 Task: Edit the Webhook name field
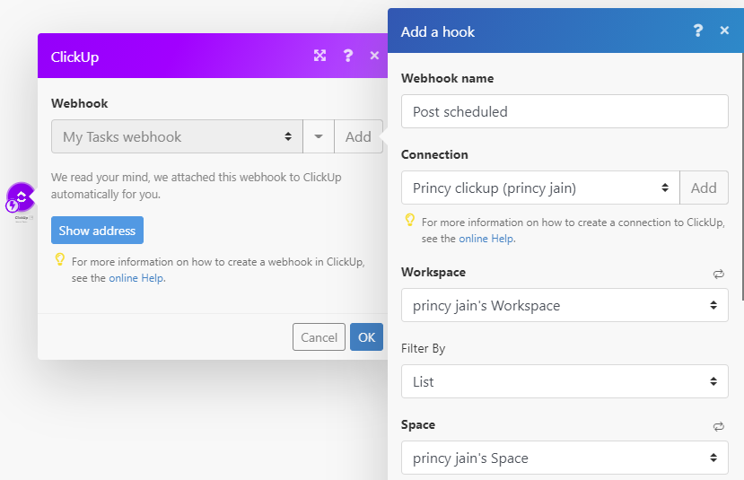[565, 111]
